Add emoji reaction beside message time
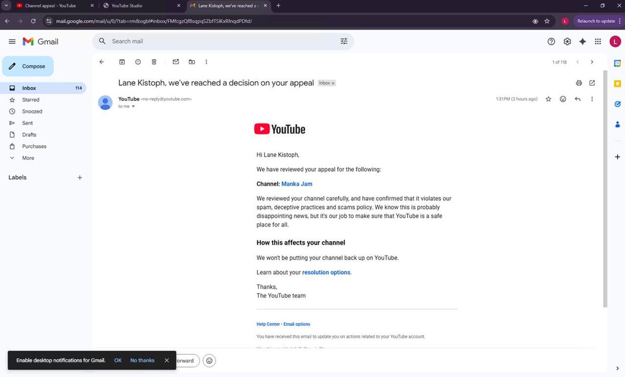The width and height of the screenshot is (625, 377). click(x=563, y=99)
